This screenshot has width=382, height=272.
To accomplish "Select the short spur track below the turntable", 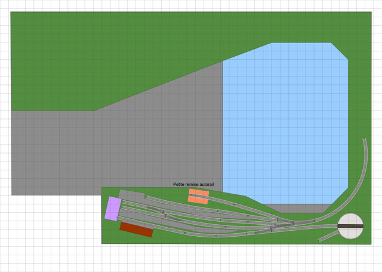I will (328, 236).
